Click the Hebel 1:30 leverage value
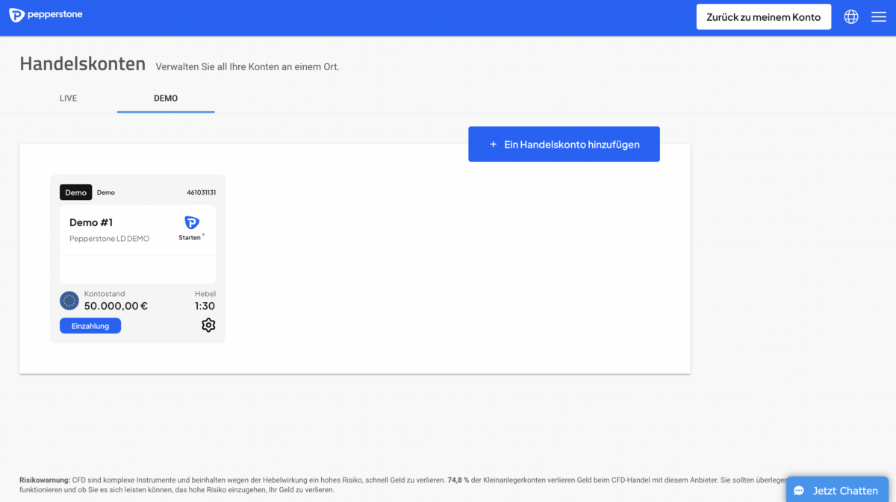This screenshot has height=502, width=896. [205, 306]
